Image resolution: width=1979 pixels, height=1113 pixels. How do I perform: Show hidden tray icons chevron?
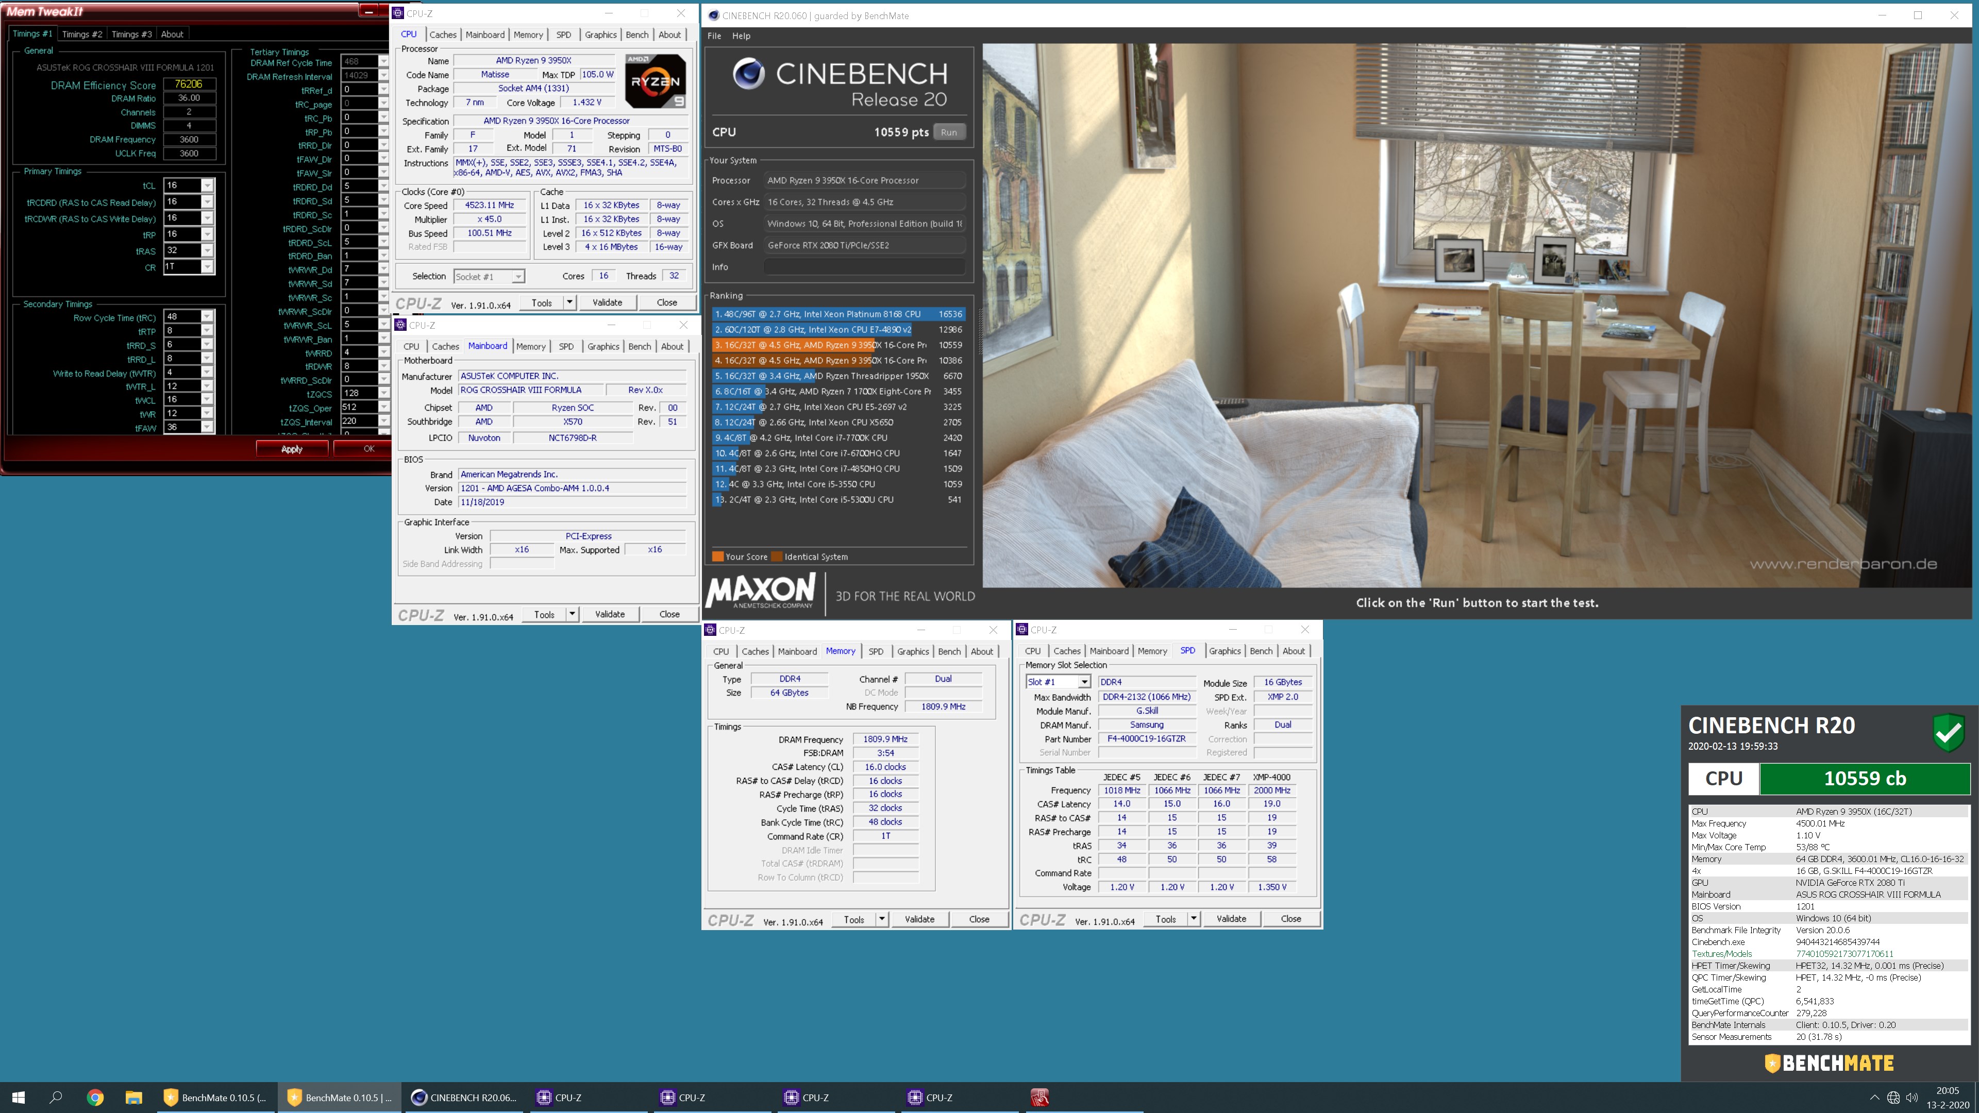(x=1874, y=1098)
